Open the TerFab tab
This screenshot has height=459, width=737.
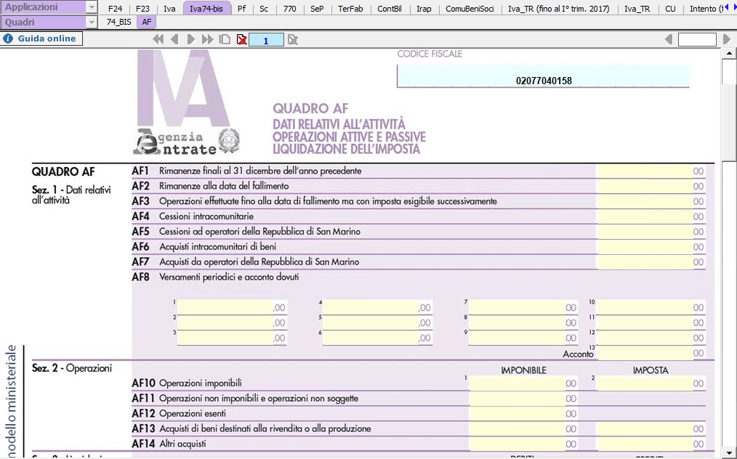[350, 9]
